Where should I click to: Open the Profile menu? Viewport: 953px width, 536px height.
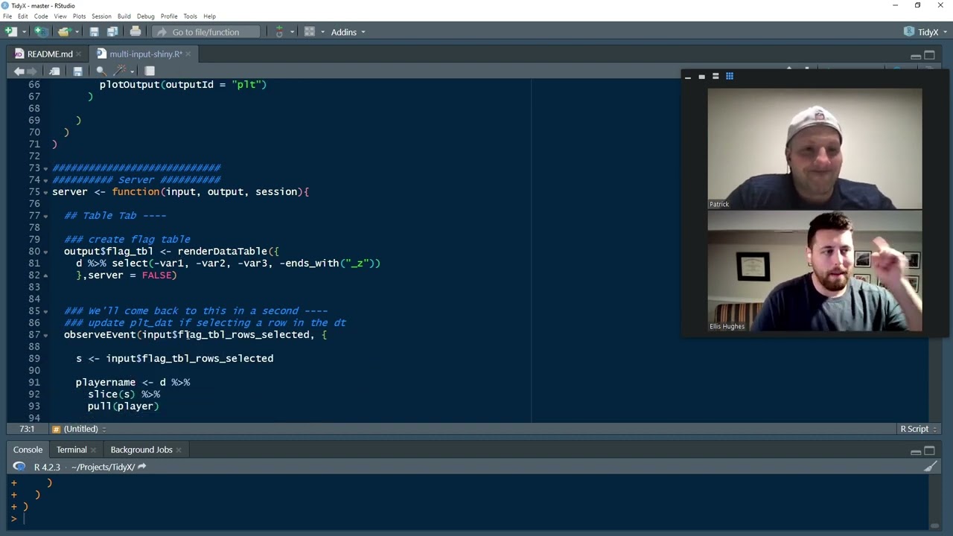pyautogui.click(x=169, y=16)
